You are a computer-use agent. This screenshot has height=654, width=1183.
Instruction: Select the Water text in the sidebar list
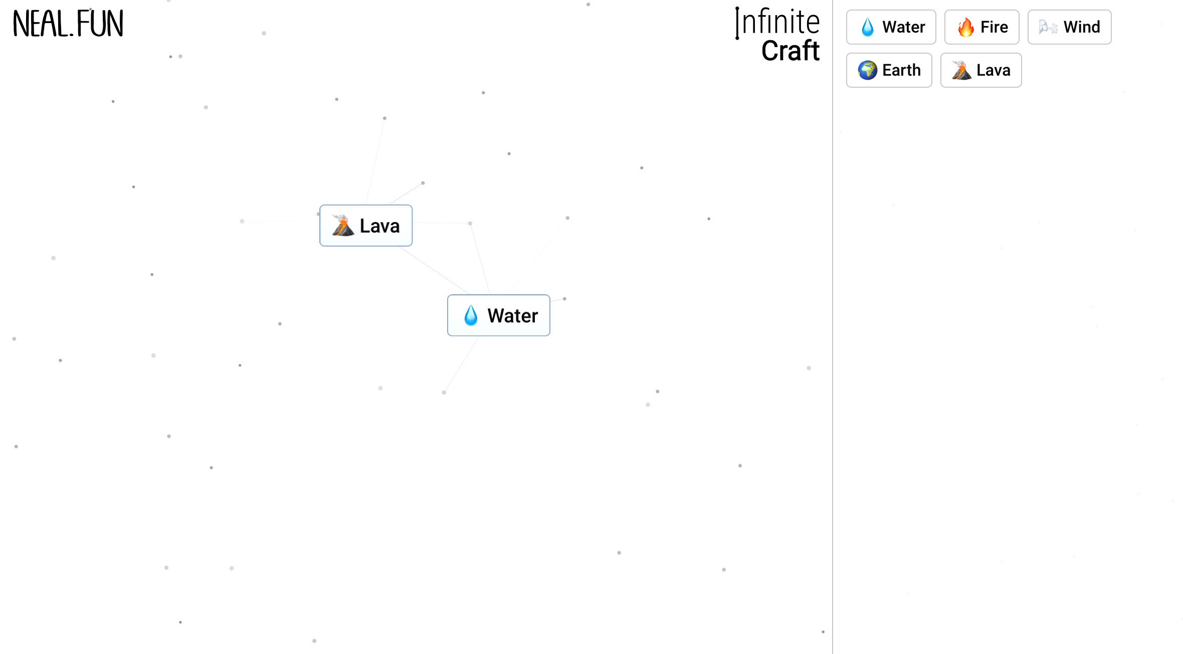[903, 27]
